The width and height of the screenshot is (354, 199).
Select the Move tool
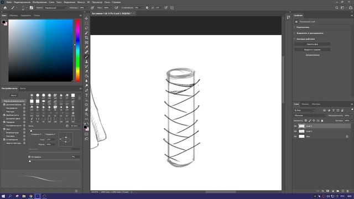tap(86, 18)
